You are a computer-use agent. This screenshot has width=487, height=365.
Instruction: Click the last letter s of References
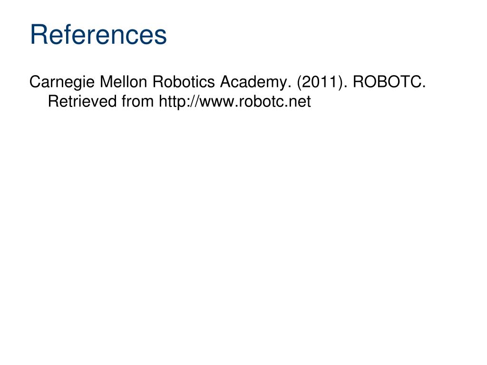coord(161,37)
